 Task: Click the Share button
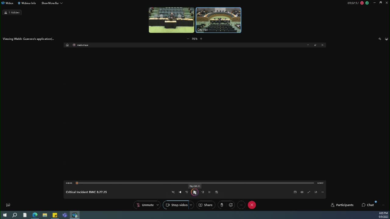pyautogui.click(x=206, y=205)
